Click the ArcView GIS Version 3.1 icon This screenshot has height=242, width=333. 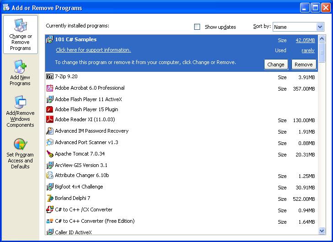tap(50, 165)
